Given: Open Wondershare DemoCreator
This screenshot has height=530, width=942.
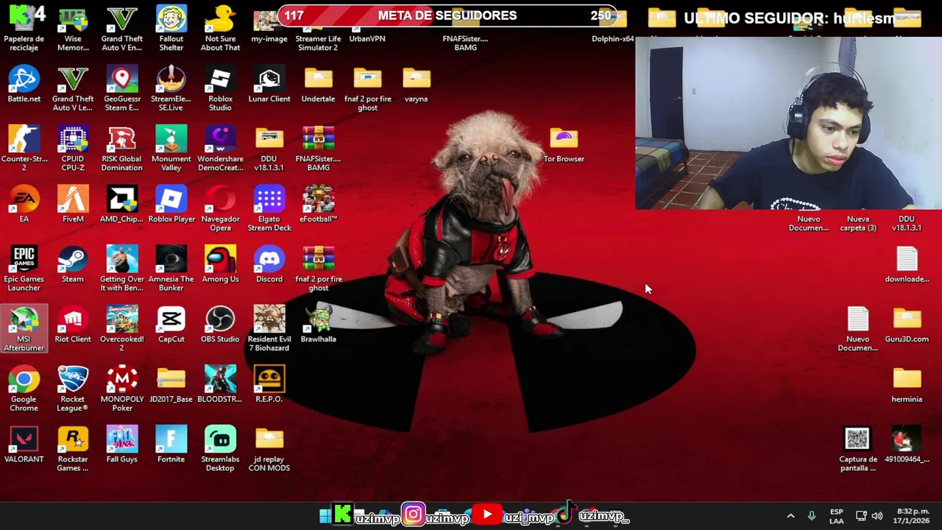Looking at the screenshot, I should pyautogui.click(x=220, y=149).
